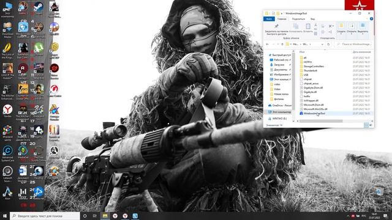
Task: Open Cortana circle icon on taskbar
Action: 85,216
